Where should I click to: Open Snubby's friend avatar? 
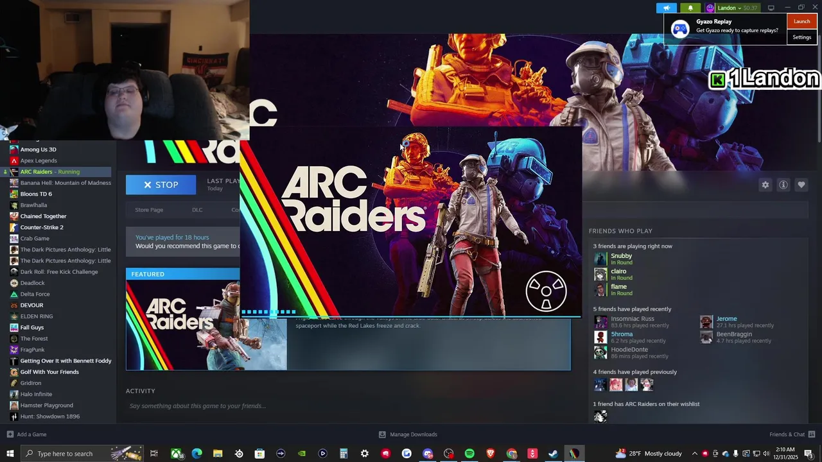pos(600,259)
